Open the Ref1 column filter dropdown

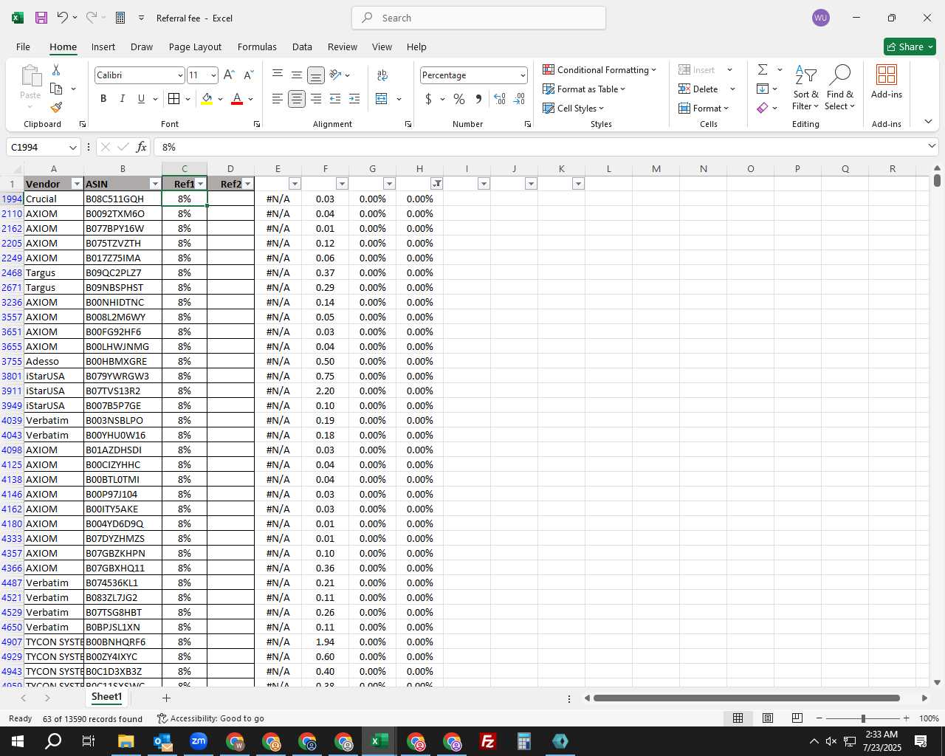pyautogui.click(x=201, y=184)
